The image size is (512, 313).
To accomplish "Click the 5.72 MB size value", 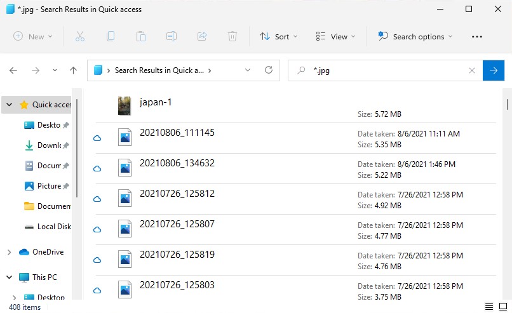I will coord(388,114).
